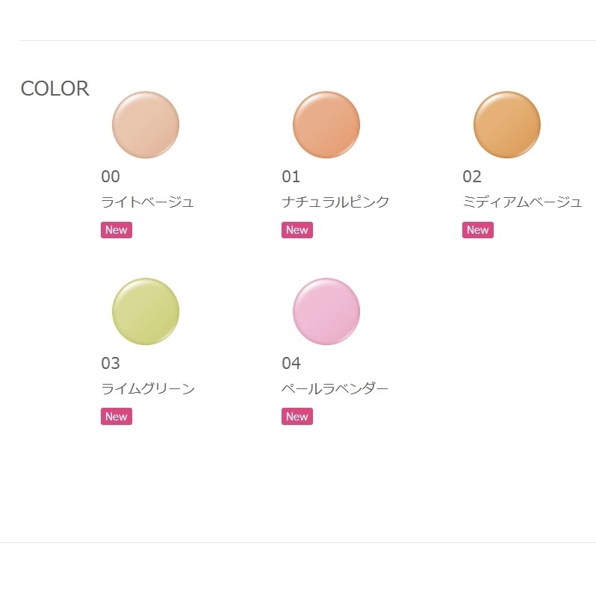Click color number 02 label
This screenshot has height=596, width=596.
tap(472, 177)
